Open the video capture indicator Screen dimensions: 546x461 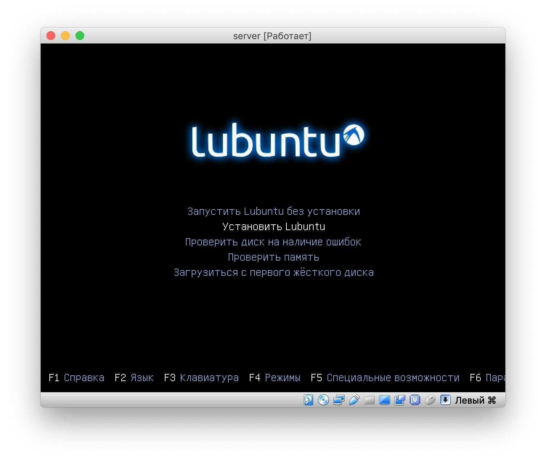[399, 400]
